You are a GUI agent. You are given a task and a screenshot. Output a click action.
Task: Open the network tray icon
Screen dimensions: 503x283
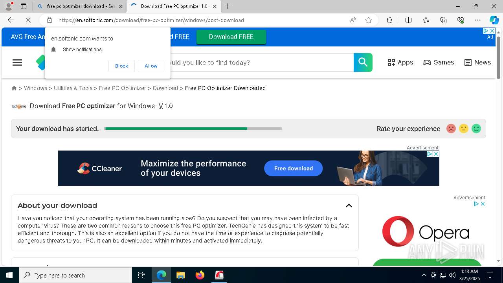pyautogui.click(x=443, y=275)
